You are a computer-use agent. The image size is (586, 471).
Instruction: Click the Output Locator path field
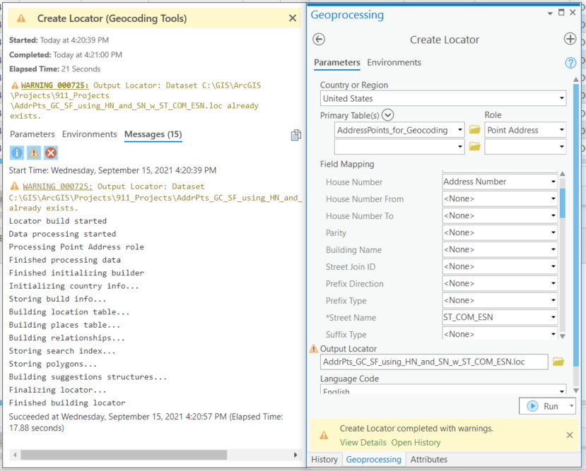434,362
